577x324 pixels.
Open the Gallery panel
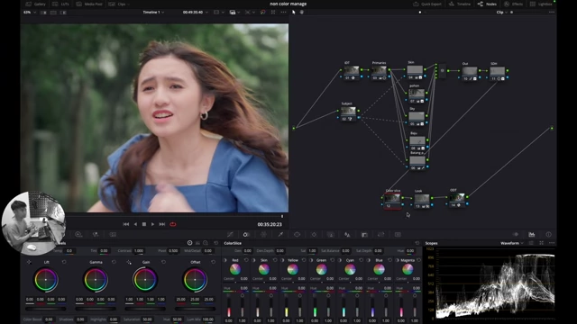tap(36, 4)
